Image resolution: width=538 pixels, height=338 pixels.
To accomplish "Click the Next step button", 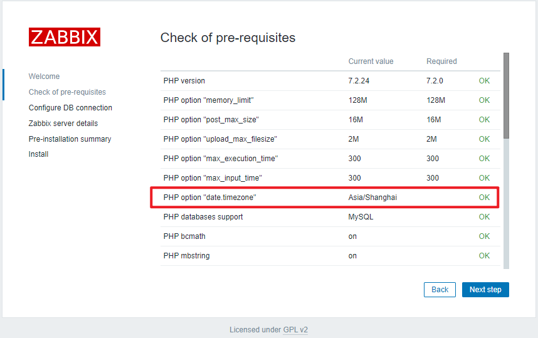I will [485, 290].
